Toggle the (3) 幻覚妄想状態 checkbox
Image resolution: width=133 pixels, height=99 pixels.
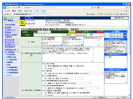(43, 76)
